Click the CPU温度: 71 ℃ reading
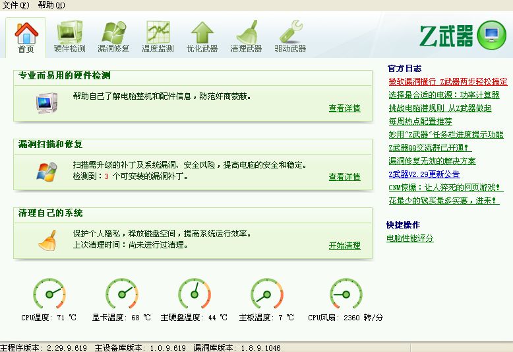The height and width of the screenshot is (352, 513). 49,318
